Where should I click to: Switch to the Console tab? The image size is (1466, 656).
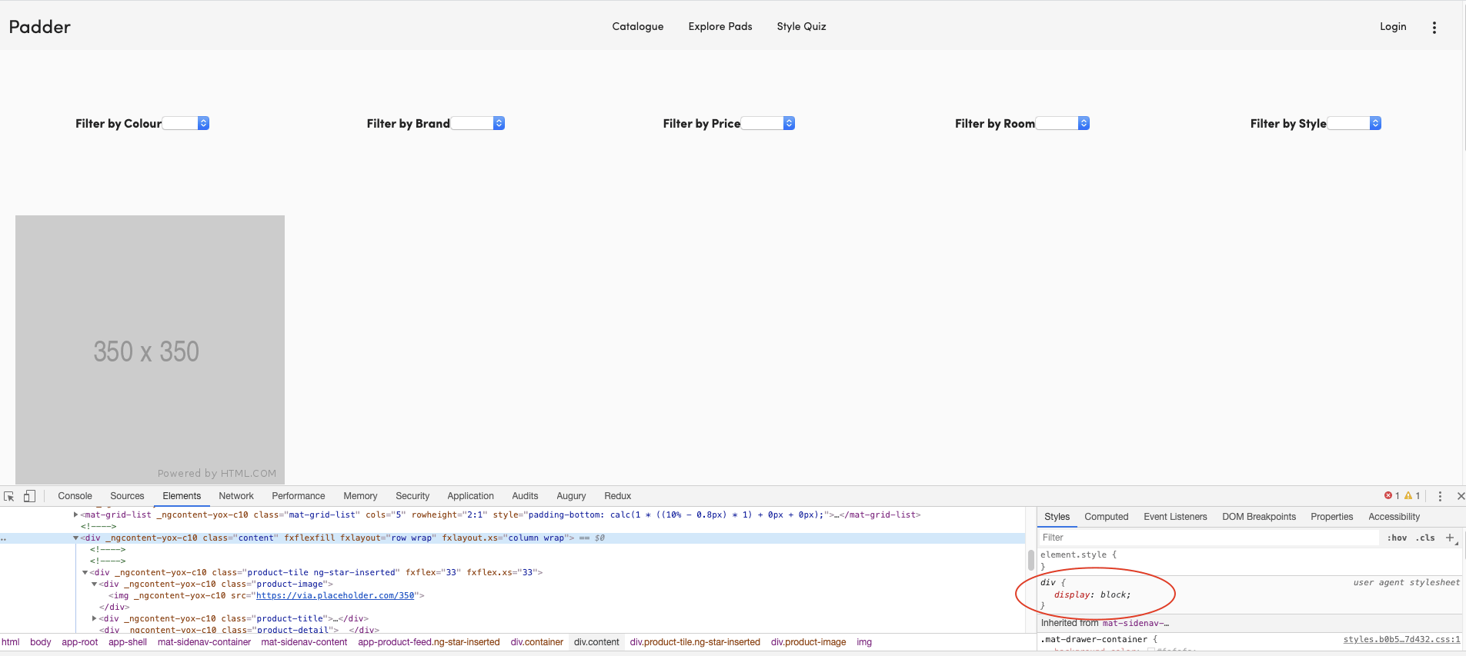point(75,496)
